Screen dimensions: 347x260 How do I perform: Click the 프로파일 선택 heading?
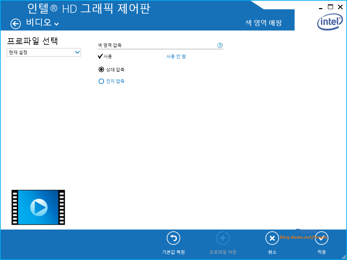pos(33,41)
